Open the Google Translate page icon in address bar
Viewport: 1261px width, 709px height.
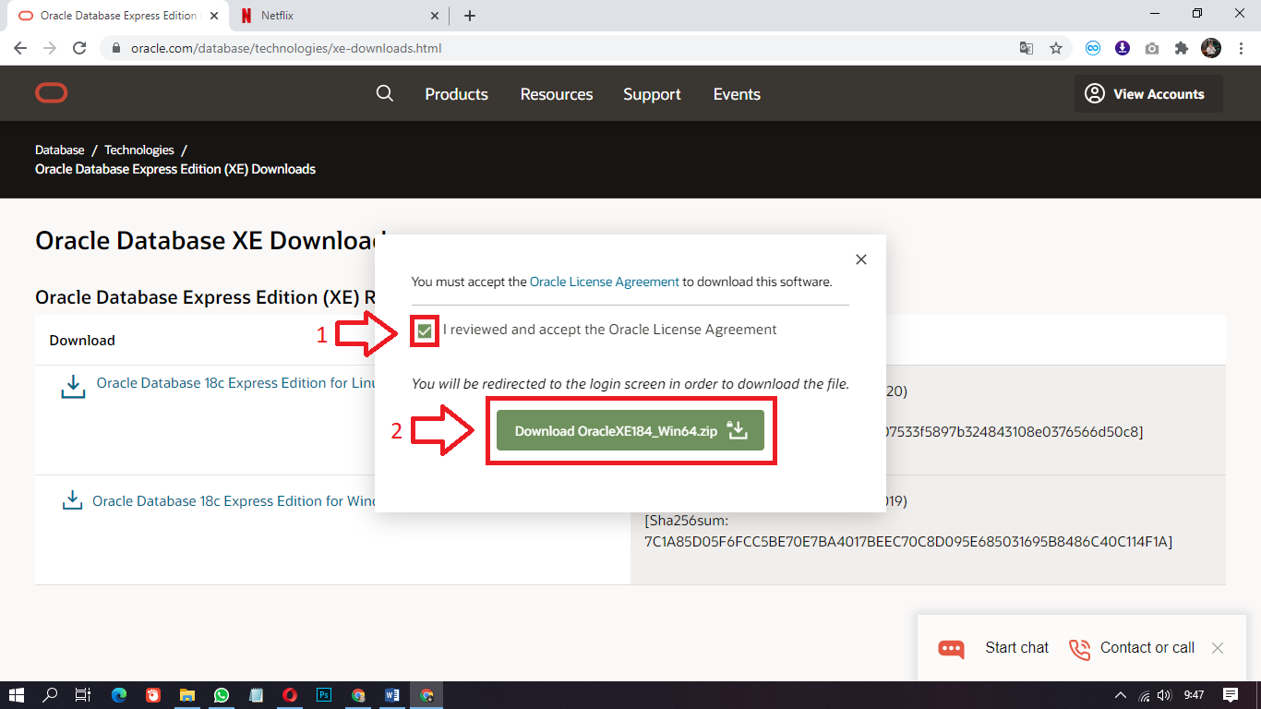[x=1027, y=47]
